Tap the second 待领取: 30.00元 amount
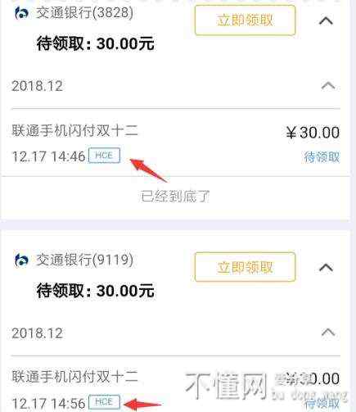 (96, 291)
